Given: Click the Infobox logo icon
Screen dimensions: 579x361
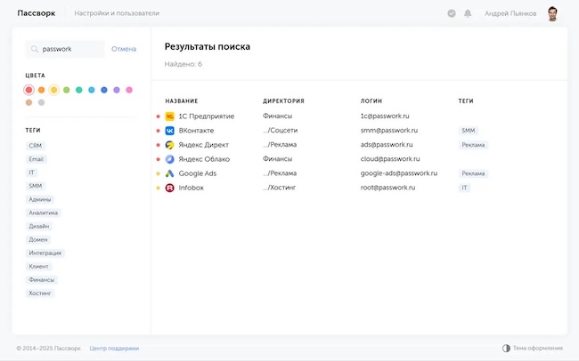Looking at the screenshot, I should [x=169, y=188].
